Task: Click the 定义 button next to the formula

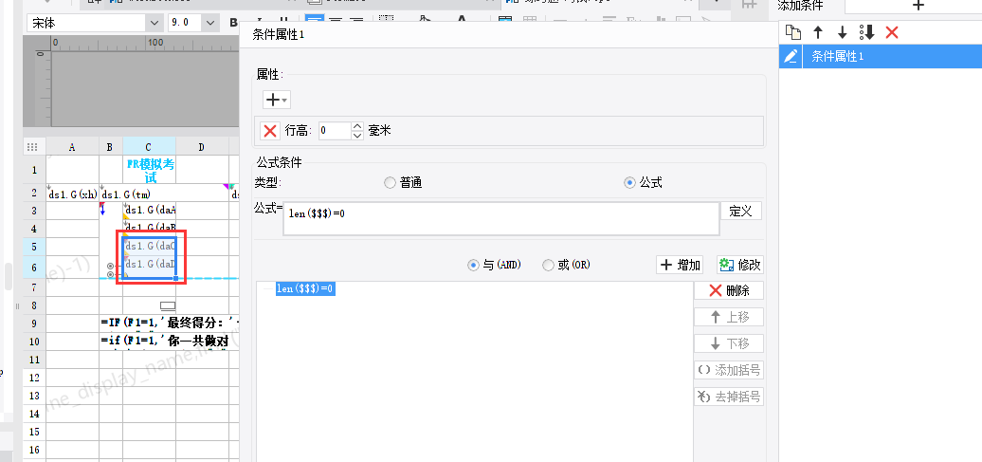Action: (x=741, y=211)
